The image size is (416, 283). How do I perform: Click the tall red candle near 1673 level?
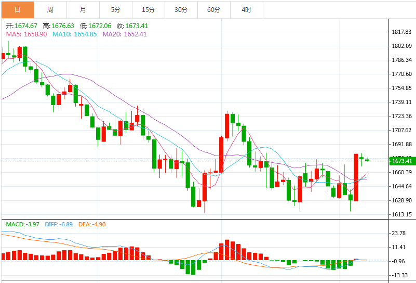pos(356,177)
